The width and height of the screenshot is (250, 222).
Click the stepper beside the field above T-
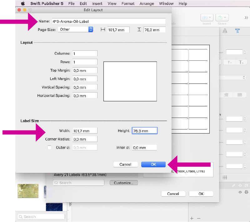pyautogui.click(x=245, y=52)
